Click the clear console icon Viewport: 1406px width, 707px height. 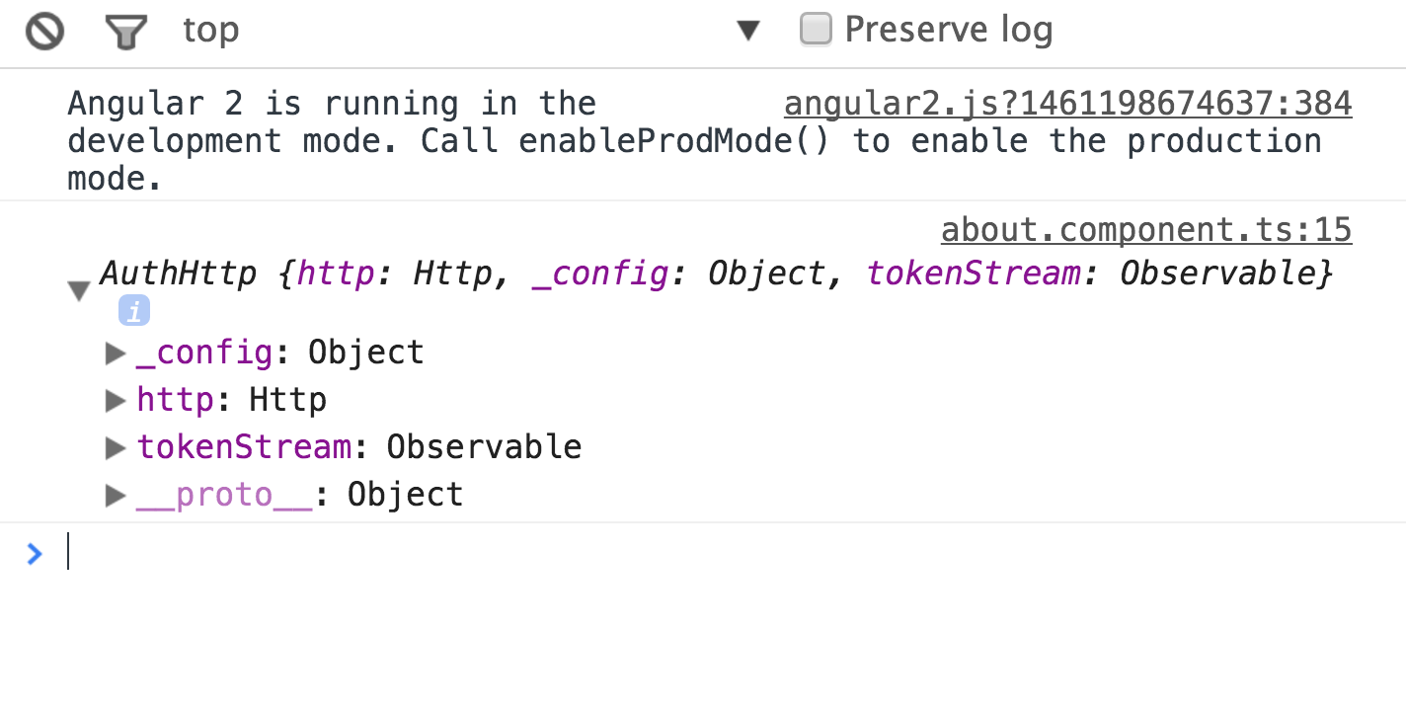pyautogui.click(x=44, y=32)
